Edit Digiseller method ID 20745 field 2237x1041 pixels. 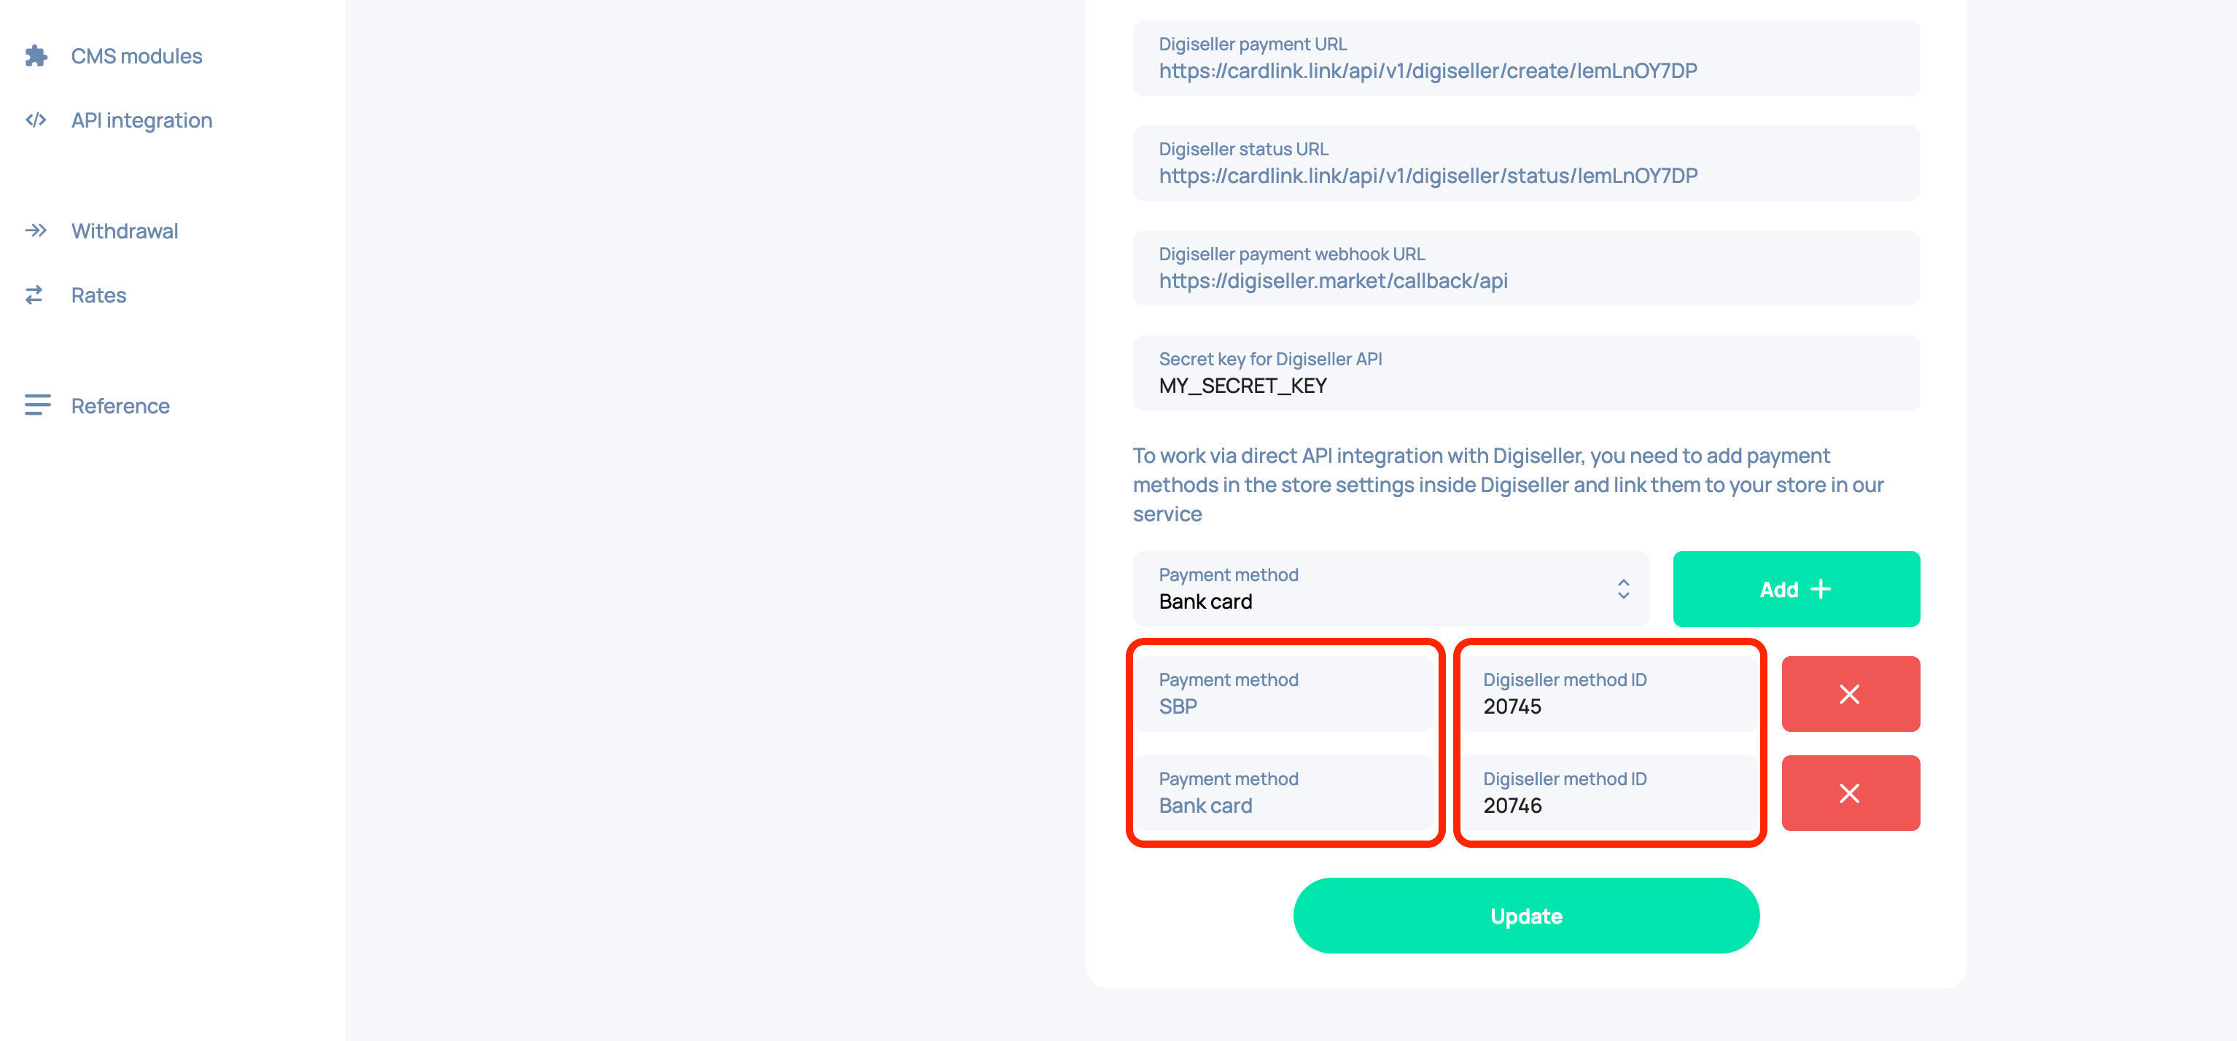tap(1609, 694)
